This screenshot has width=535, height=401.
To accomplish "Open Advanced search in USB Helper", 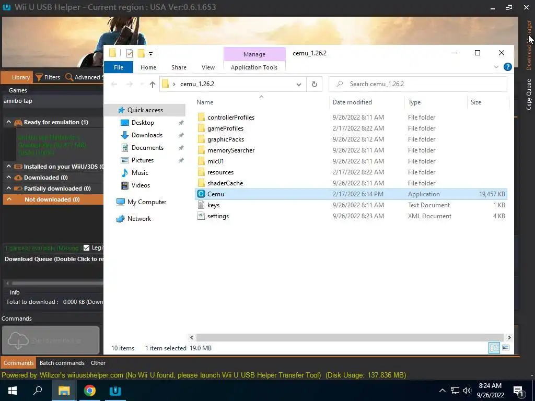I will (x=84, y=77).
